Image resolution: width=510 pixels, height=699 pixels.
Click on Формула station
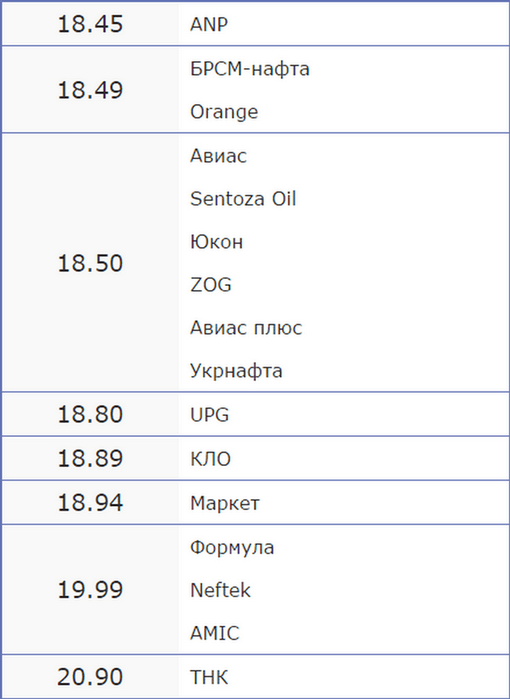pos(232,547)
